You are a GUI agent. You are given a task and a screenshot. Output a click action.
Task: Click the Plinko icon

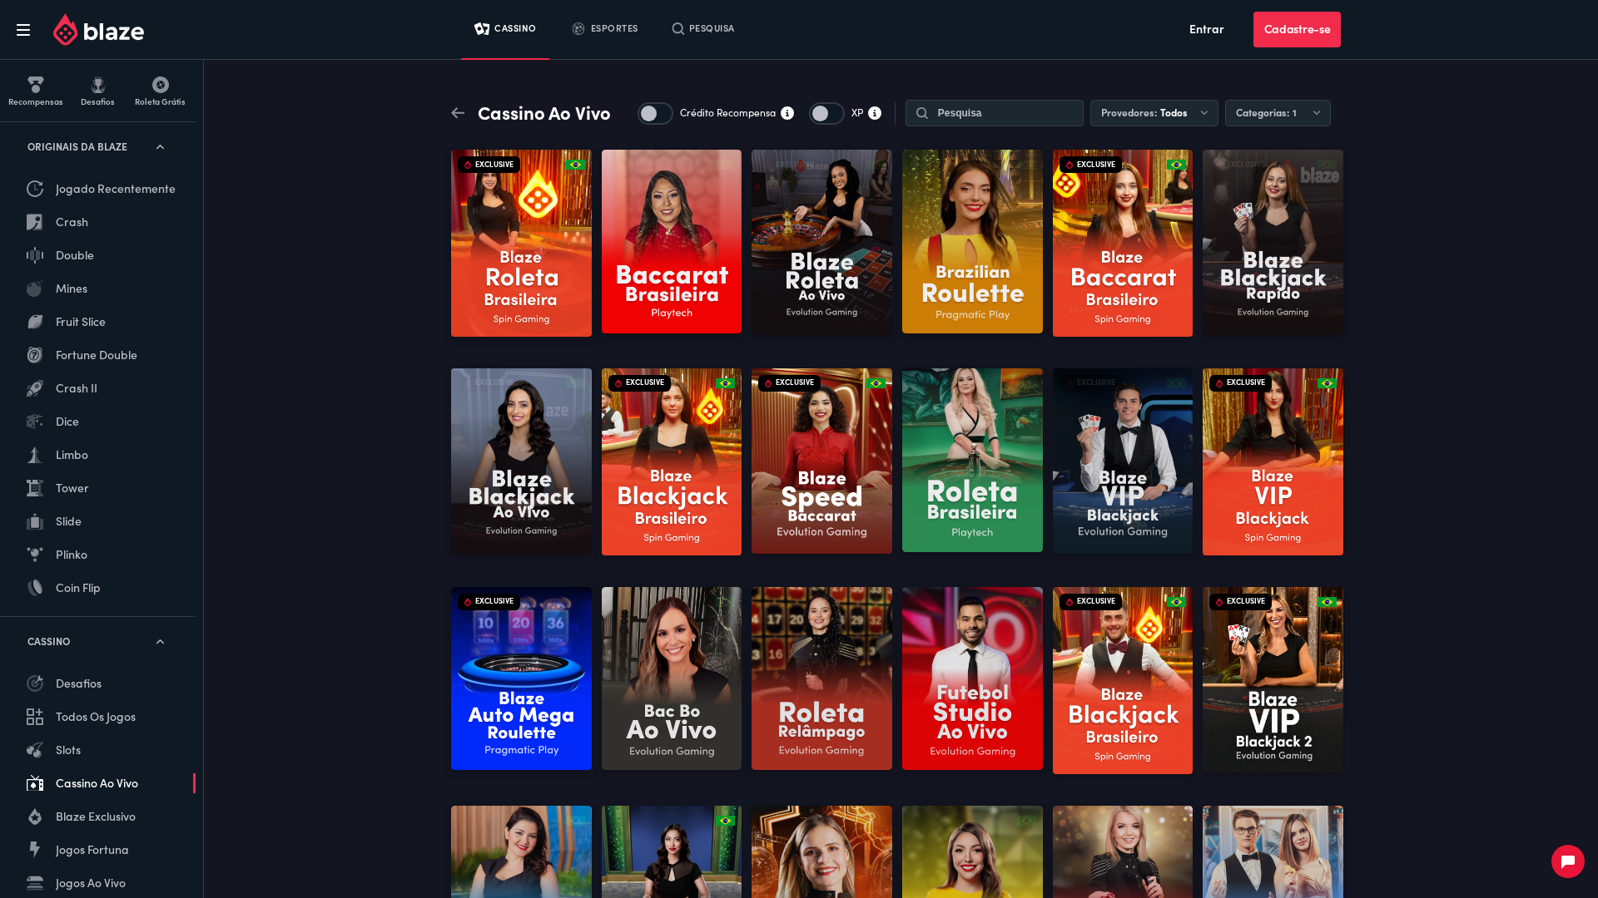pyautogui.click(x=35, y=555)
